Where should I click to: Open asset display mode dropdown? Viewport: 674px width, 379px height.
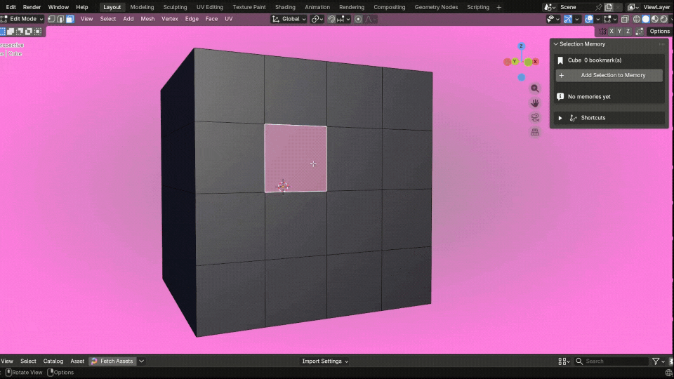point(564,361)
